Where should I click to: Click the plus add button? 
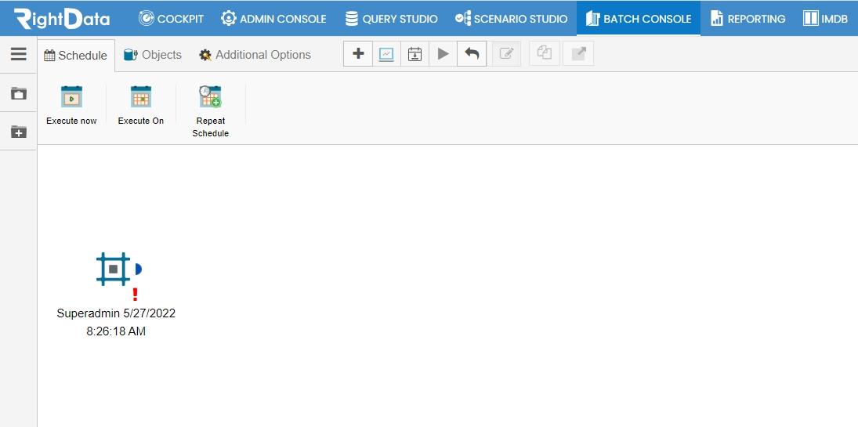coord(358,53)
